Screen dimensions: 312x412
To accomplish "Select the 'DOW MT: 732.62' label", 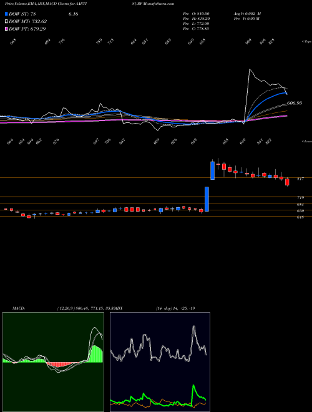I will (28, 22).
